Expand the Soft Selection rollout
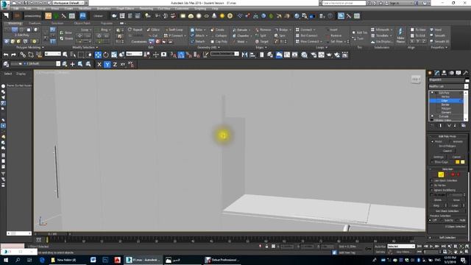The height and width of the screenshot is (265, 471). 447,238
